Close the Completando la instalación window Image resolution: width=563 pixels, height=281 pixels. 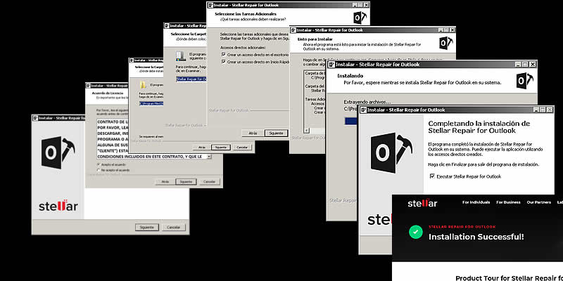549,110
